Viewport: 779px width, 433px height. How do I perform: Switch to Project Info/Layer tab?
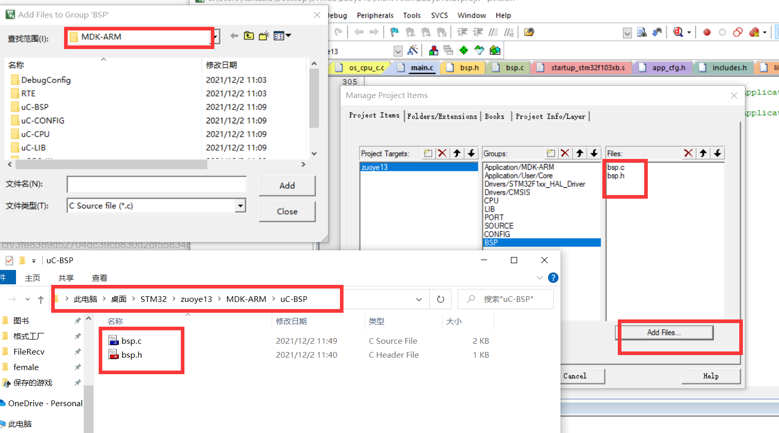pyautogui.click(x=550, y=116)
